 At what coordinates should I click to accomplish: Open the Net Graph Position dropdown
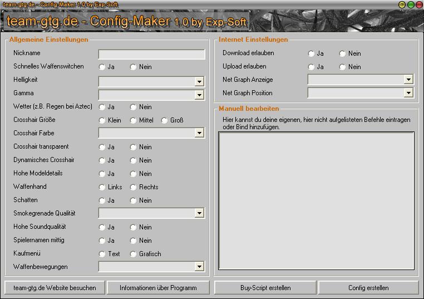(x=408, y=93)
